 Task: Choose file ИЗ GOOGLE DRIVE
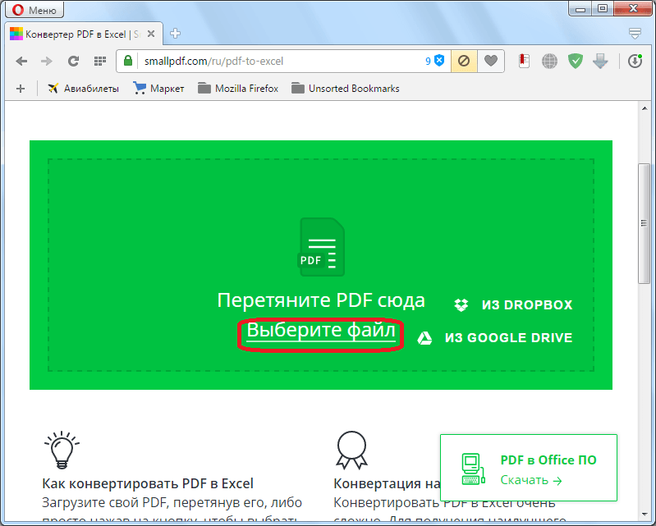495,338
